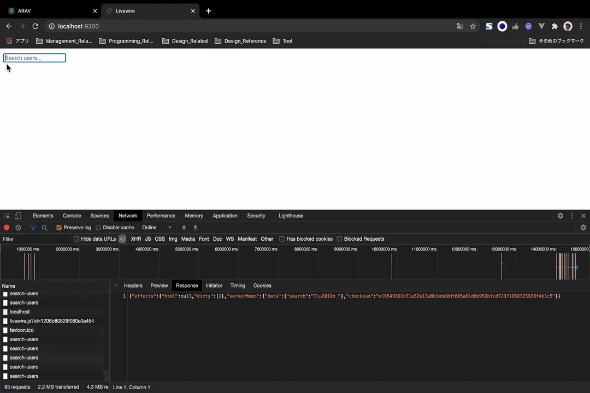The width and height of the screenshot is (590, 393).
Task: Toggle the network filter funnel icon
Action: click(x=33, y=228)
